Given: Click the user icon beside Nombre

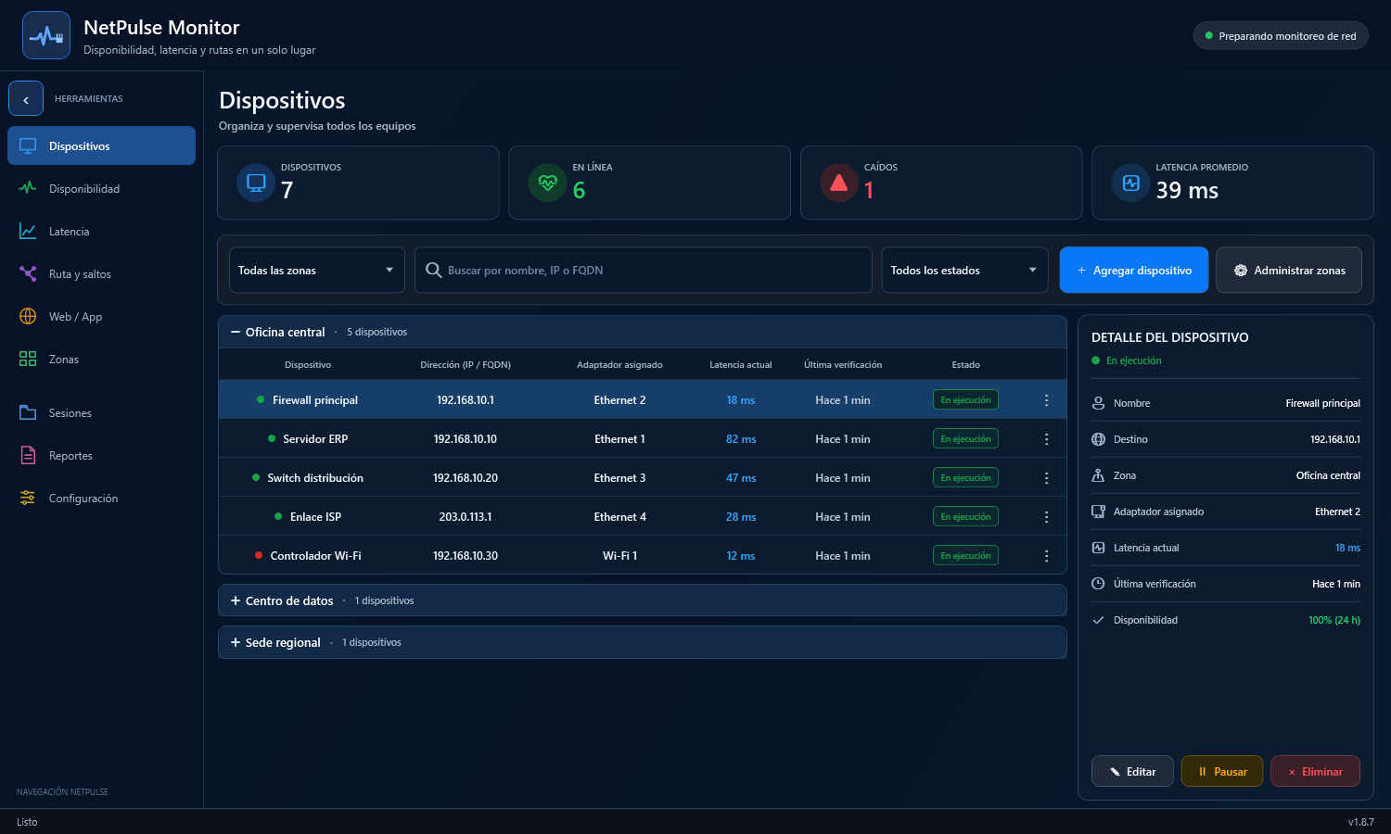Looking at the screenshot, I should click(1098, 403).
